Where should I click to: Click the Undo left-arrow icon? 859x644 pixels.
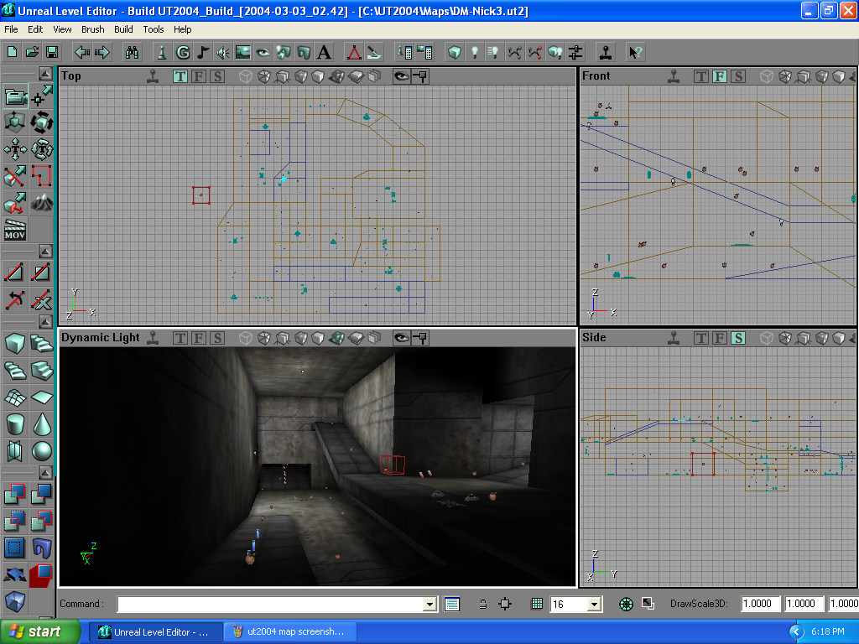click(x=82, y=53)
